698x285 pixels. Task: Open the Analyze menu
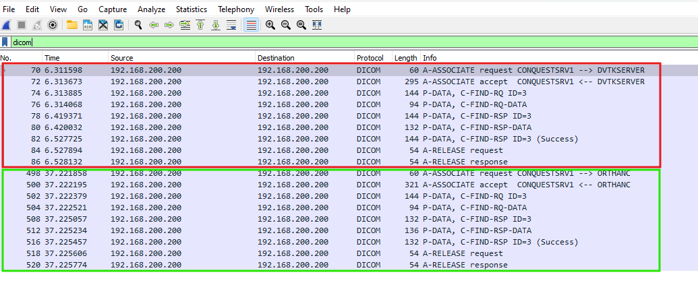point(151,9)
